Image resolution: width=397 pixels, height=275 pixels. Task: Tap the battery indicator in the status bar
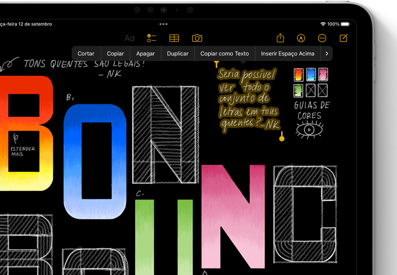pos(346,24)
